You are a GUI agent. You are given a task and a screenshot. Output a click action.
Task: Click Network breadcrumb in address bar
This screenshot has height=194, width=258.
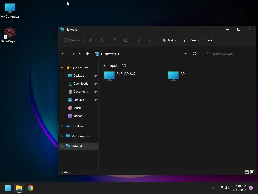(110, 54)
